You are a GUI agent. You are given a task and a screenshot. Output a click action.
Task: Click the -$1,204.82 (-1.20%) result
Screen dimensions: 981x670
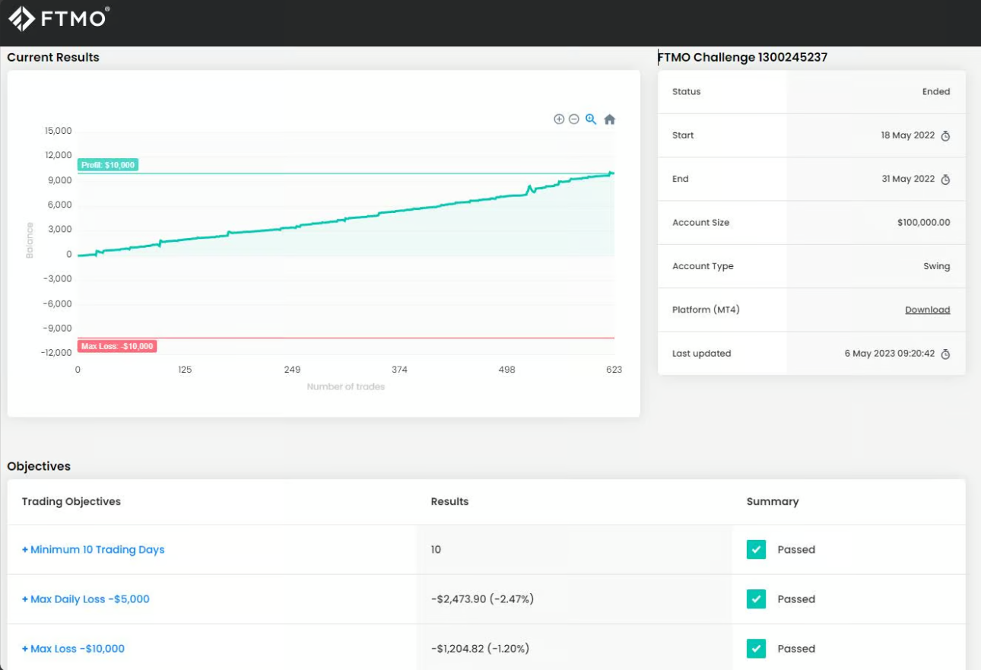tap(480, 649)
